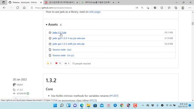Click file icon beside Source code (tar.gz)
194x109 pixels.
click(x=50, y=55)
